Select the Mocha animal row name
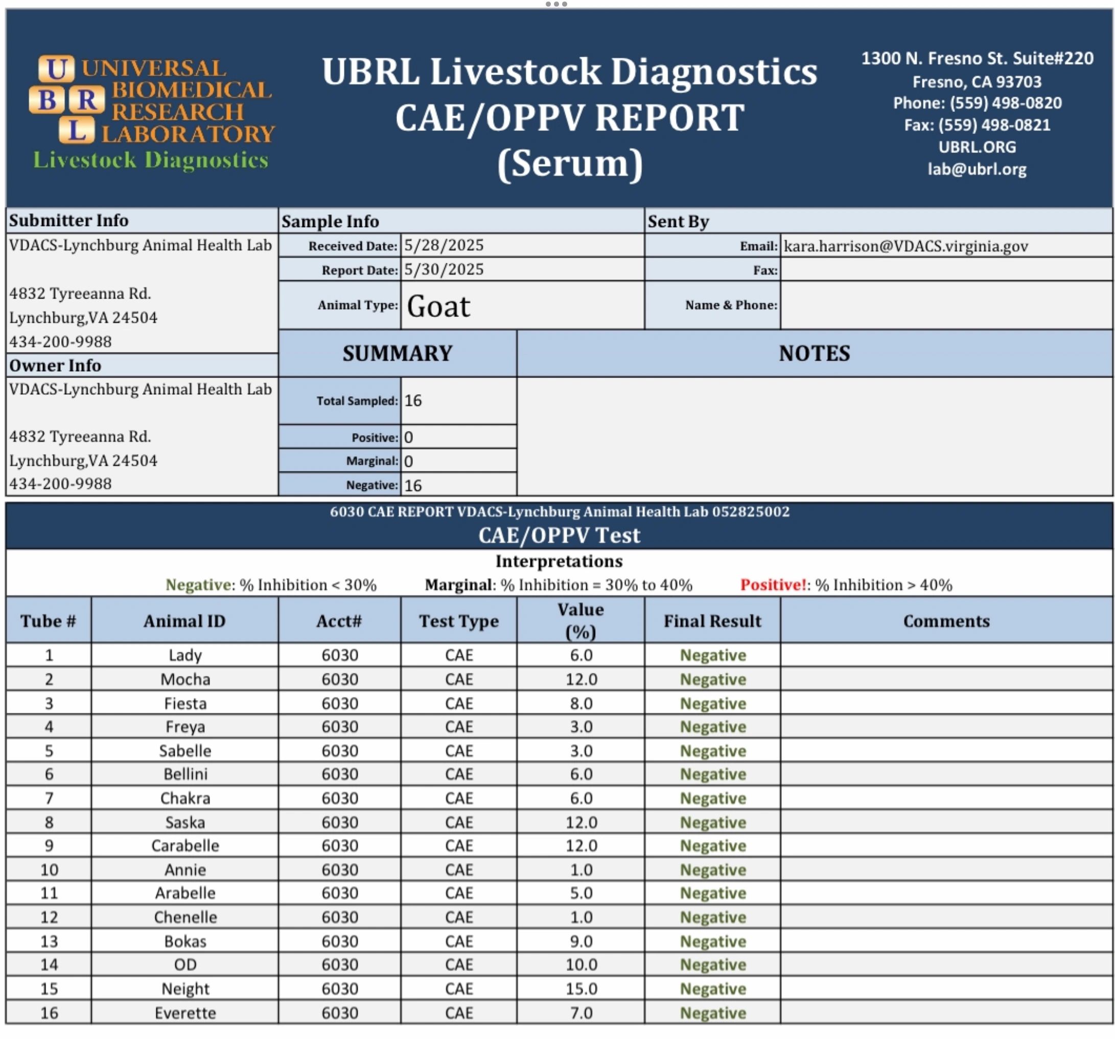 pos(185,679)
